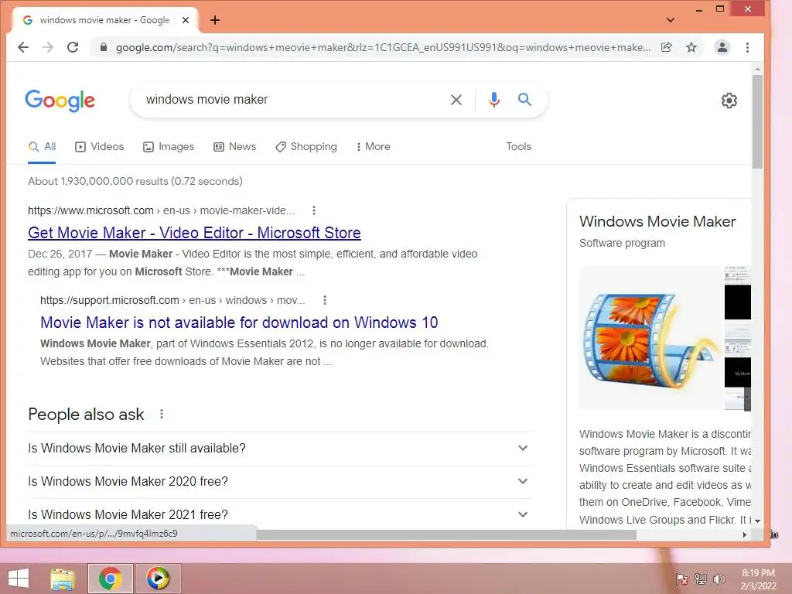Image resolution: width=792 pixels, height=594 pixels.
Task: Open volume speaker tray icon
Action: click(719, 579)
